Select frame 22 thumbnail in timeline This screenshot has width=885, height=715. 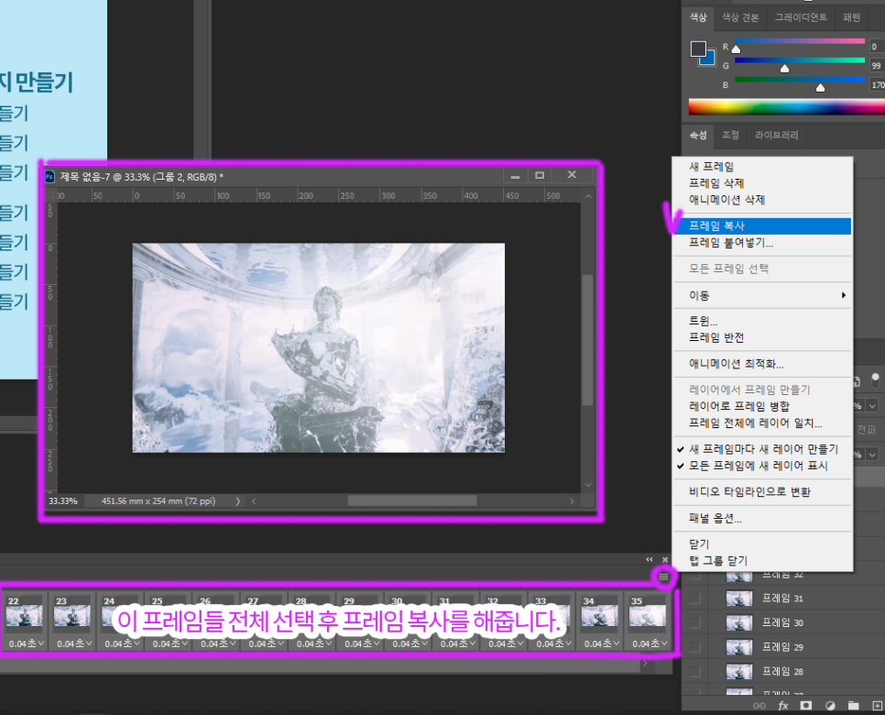[24, 615]
